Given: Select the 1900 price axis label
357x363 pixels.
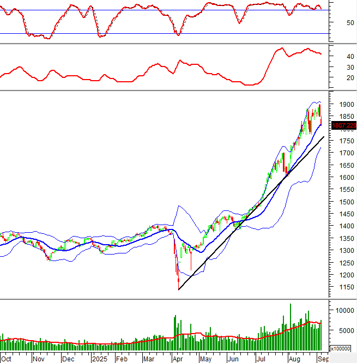Looking at the screenshot, I should point(344,105).
